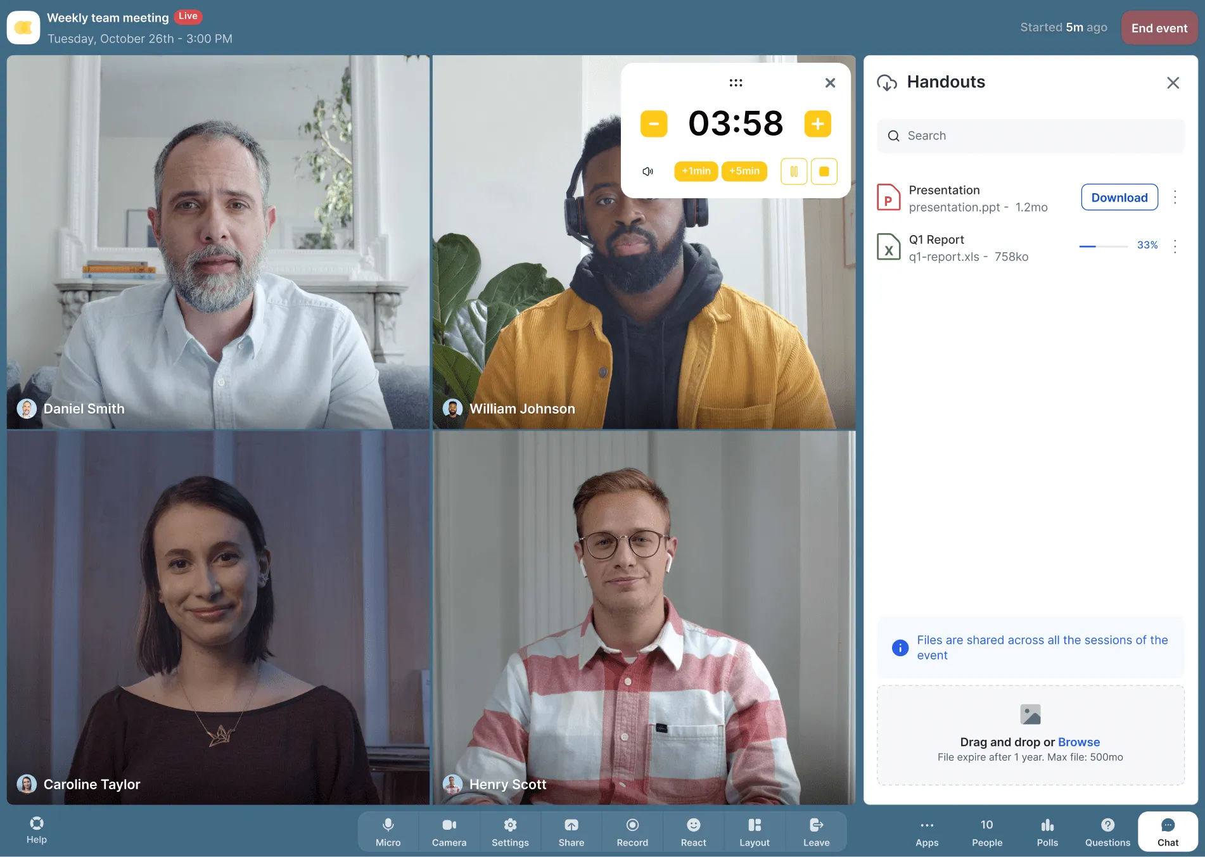Image resolution: width=1205 pixels, height=857 pixels.
Task: End the live event
Action: [x=1159, y=28]
